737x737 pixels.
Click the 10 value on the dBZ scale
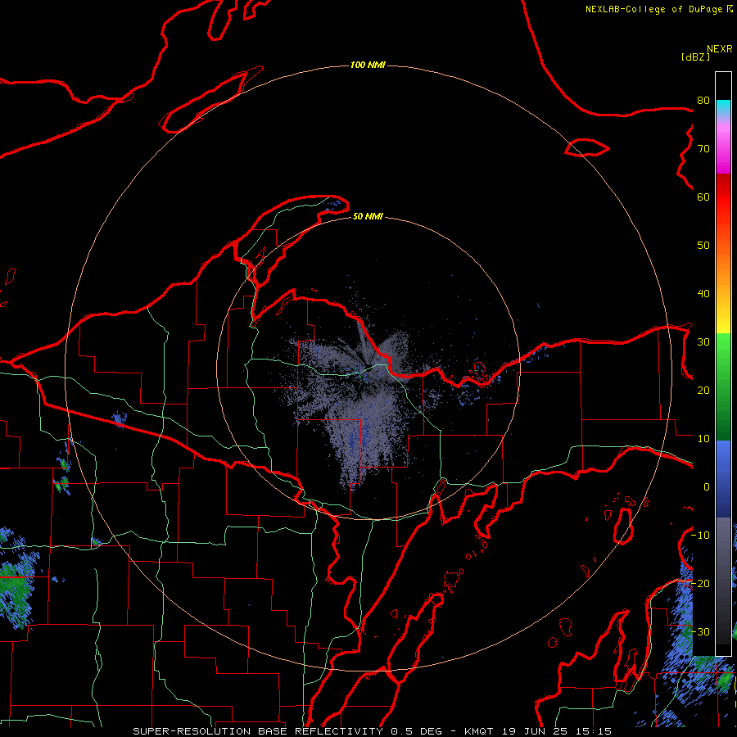coord(703,439)
